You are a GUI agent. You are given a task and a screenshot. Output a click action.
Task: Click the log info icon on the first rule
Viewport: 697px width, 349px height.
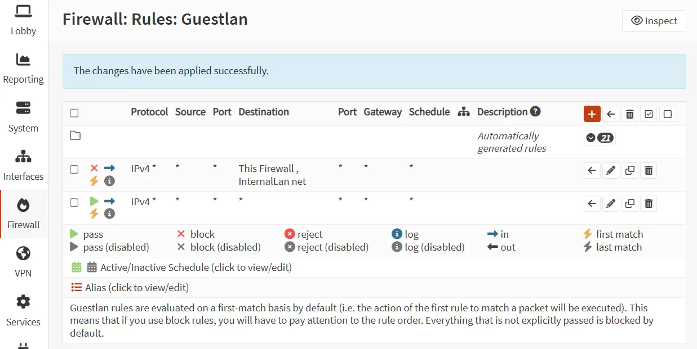click(109, 181)
